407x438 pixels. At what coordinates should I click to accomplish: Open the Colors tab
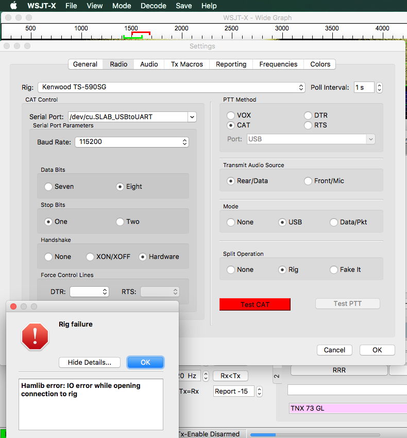320,64
